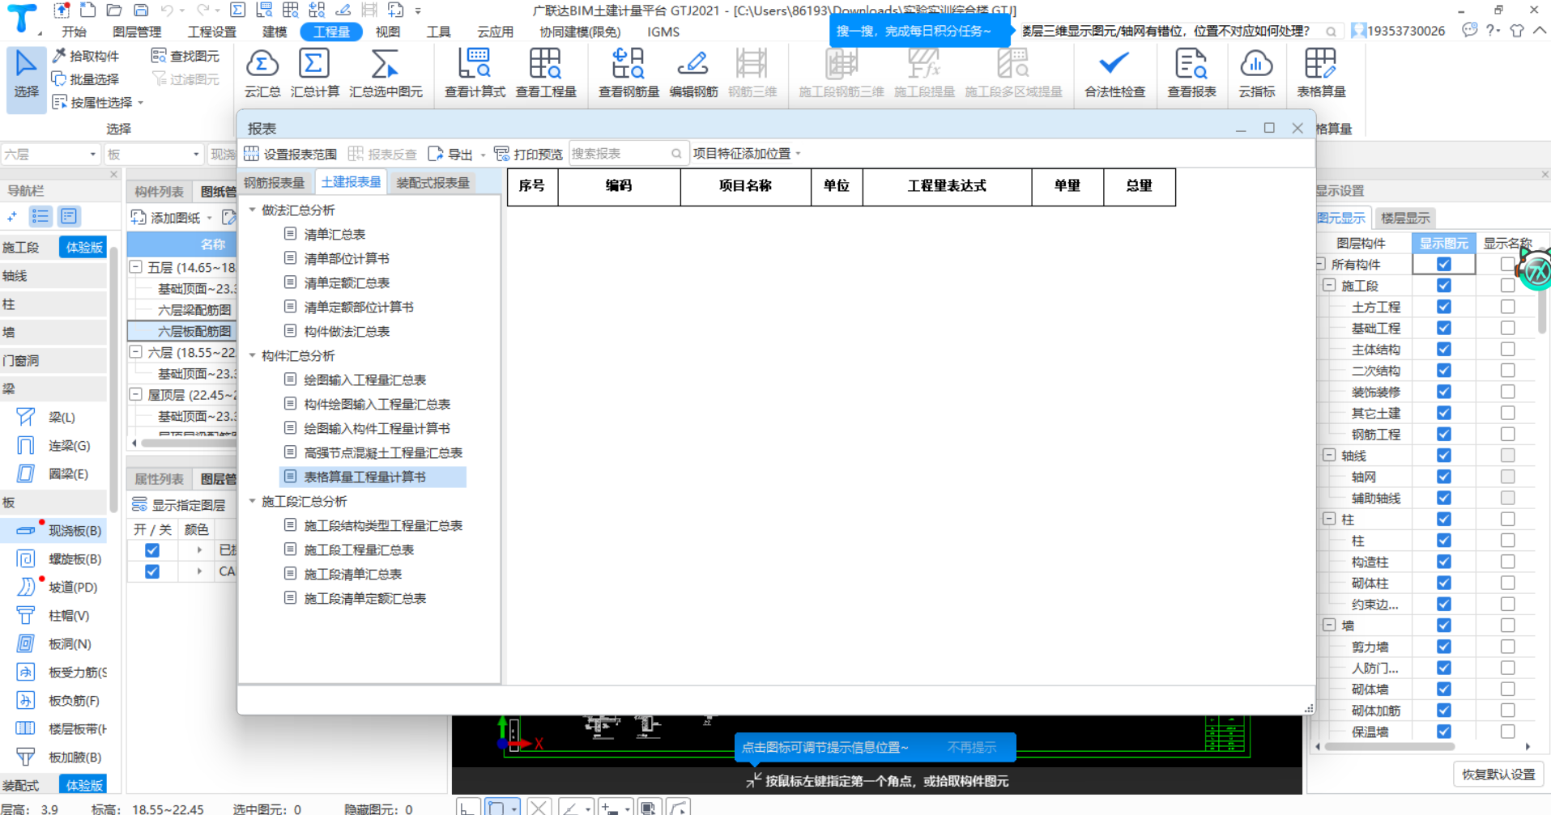Run 合法性检查 validity check
This screenshot has width=1551, height=815.
pos(1114,73)
